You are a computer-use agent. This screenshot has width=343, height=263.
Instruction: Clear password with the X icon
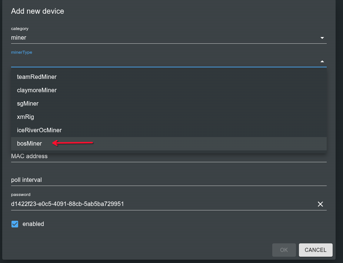click(x=320, y=204)
